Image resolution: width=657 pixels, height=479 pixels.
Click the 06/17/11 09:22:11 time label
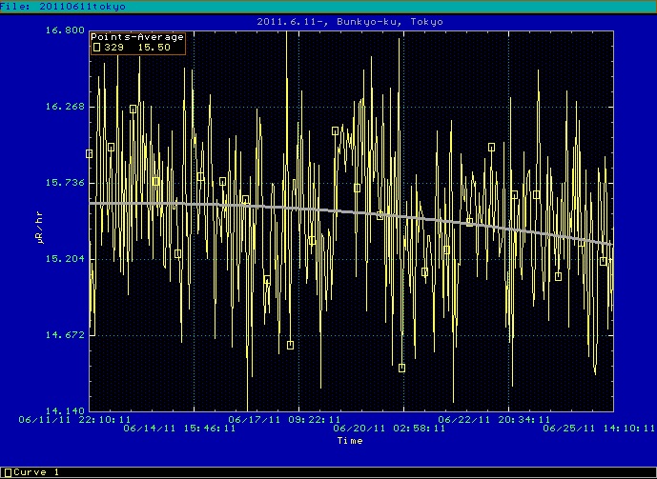pyautogui.click(x=284, y=418)
